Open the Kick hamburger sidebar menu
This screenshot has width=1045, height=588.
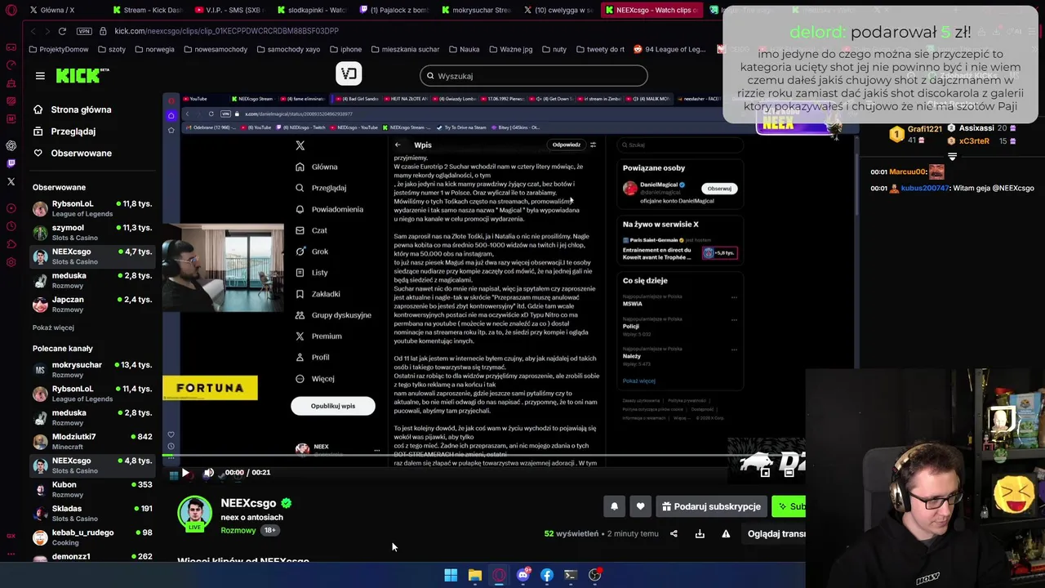[x=40, y=76]
